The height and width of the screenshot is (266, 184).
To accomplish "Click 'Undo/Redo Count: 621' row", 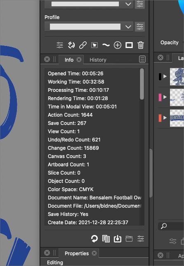I will coord(74,140).
